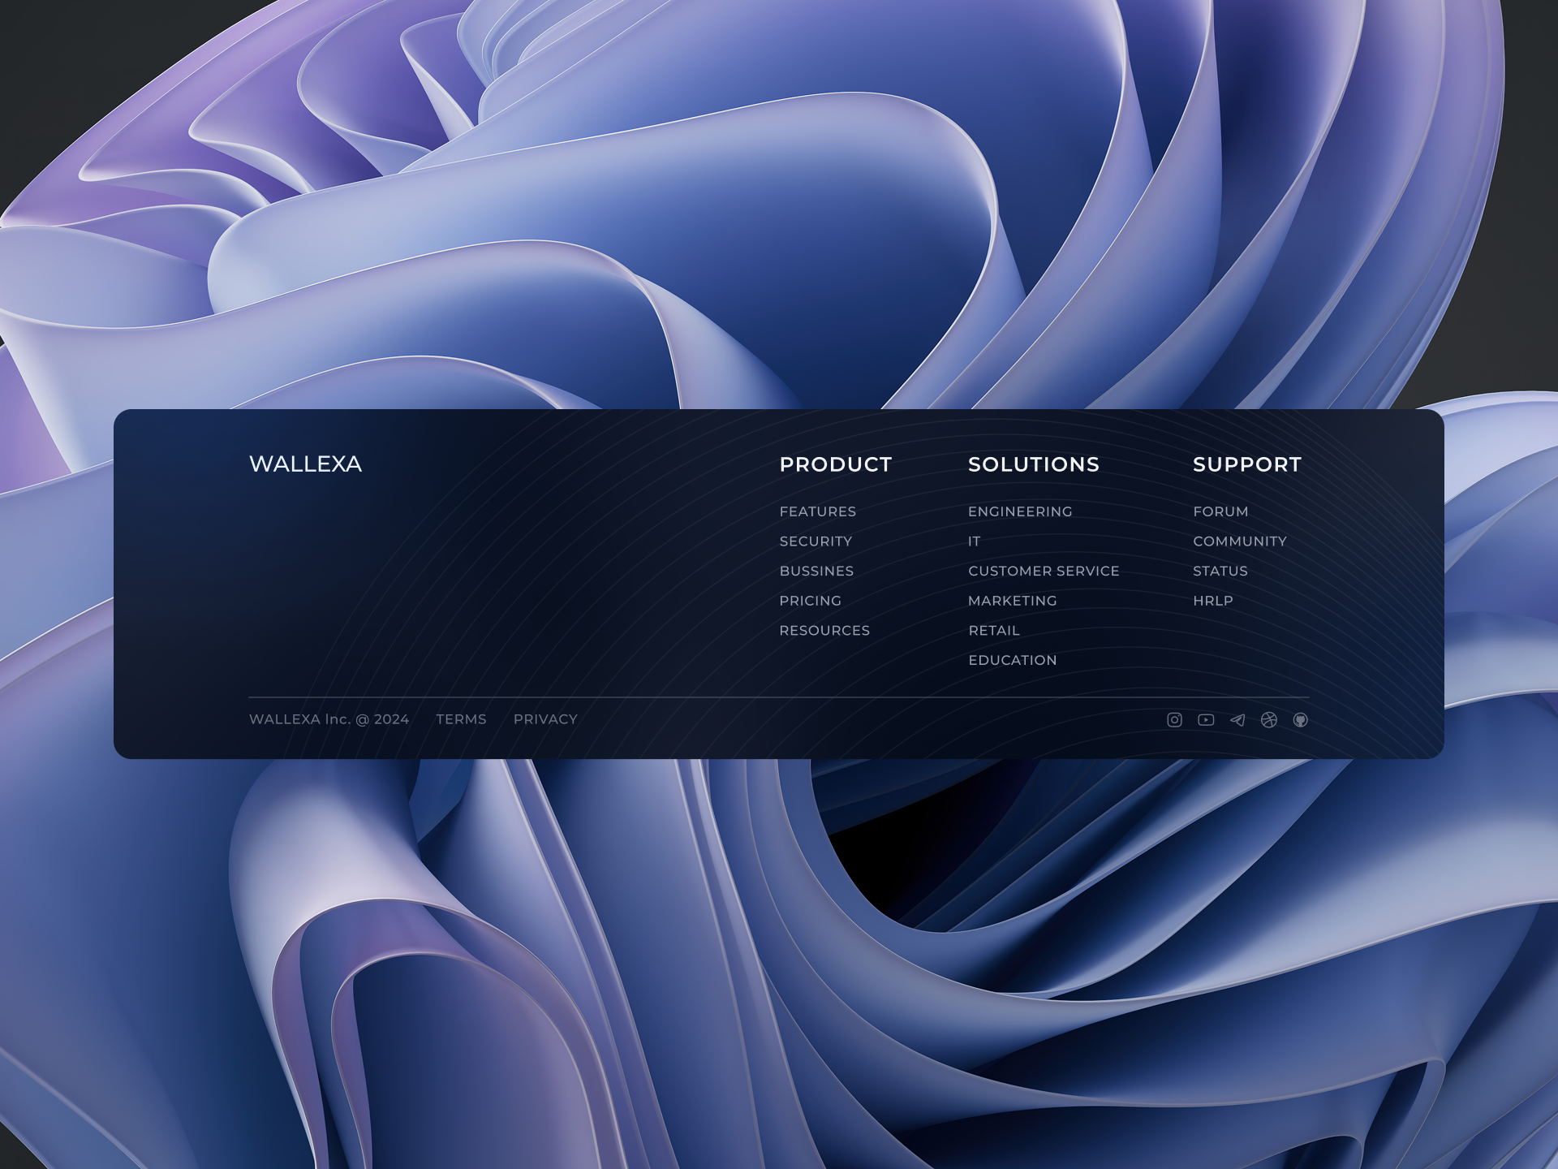1558x1169 pixels.
Task: Open the SECURITY link
Action: pyautogui.click(x=816, y=541)
